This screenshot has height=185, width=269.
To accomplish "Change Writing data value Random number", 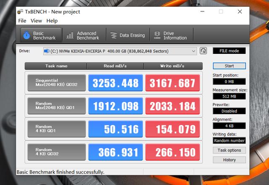I will point(229,140).
